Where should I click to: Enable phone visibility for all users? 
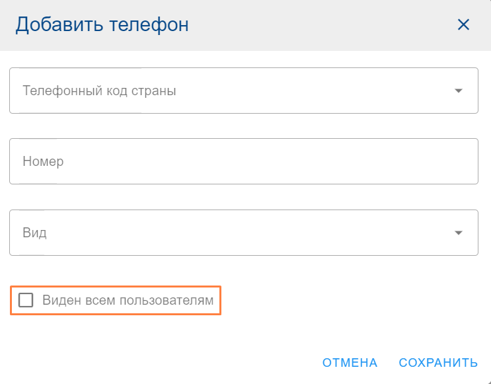pyautogui.click(x=26, y=300)
